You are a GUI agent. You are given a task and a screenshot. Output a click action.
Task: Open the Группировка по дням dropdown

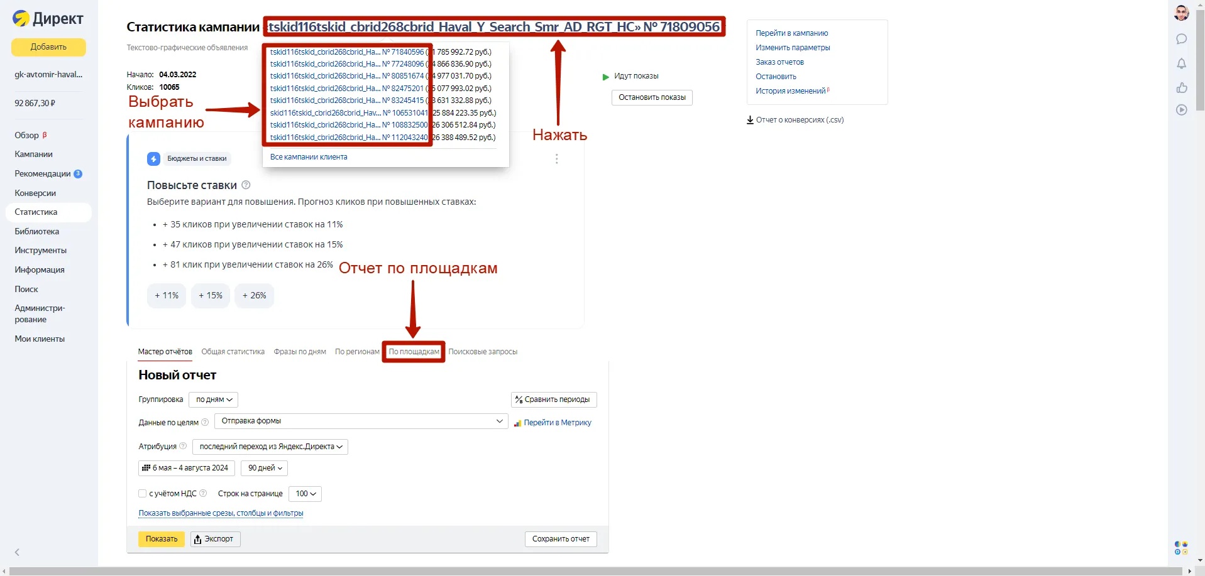pos(213,399)
